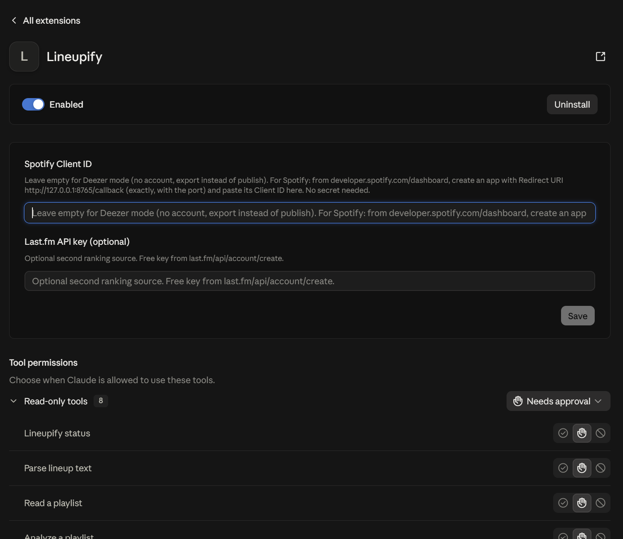Open extension in external window icon

click(x=601, y=57)
